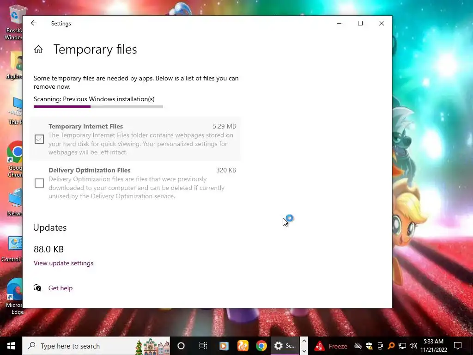473x355 pixels.
Task: Open the network status tray icon
Action: pos(402,346)
